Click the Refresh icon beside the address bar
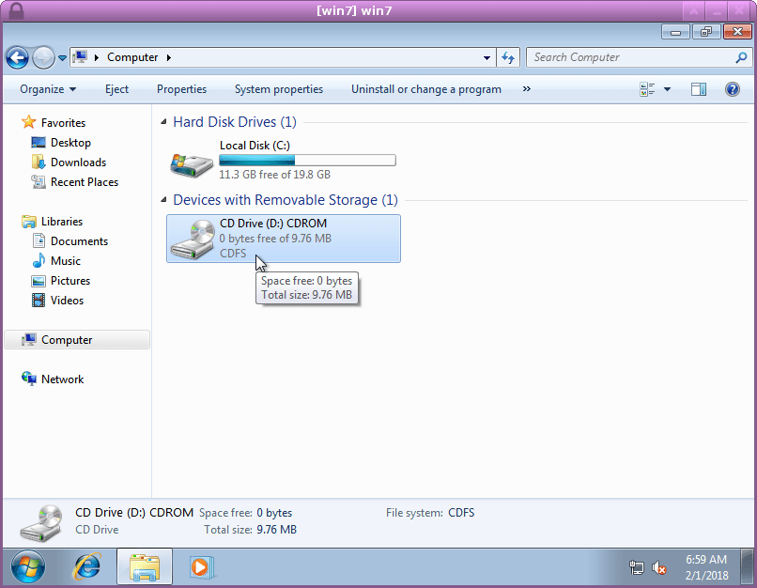 (507, 57)
